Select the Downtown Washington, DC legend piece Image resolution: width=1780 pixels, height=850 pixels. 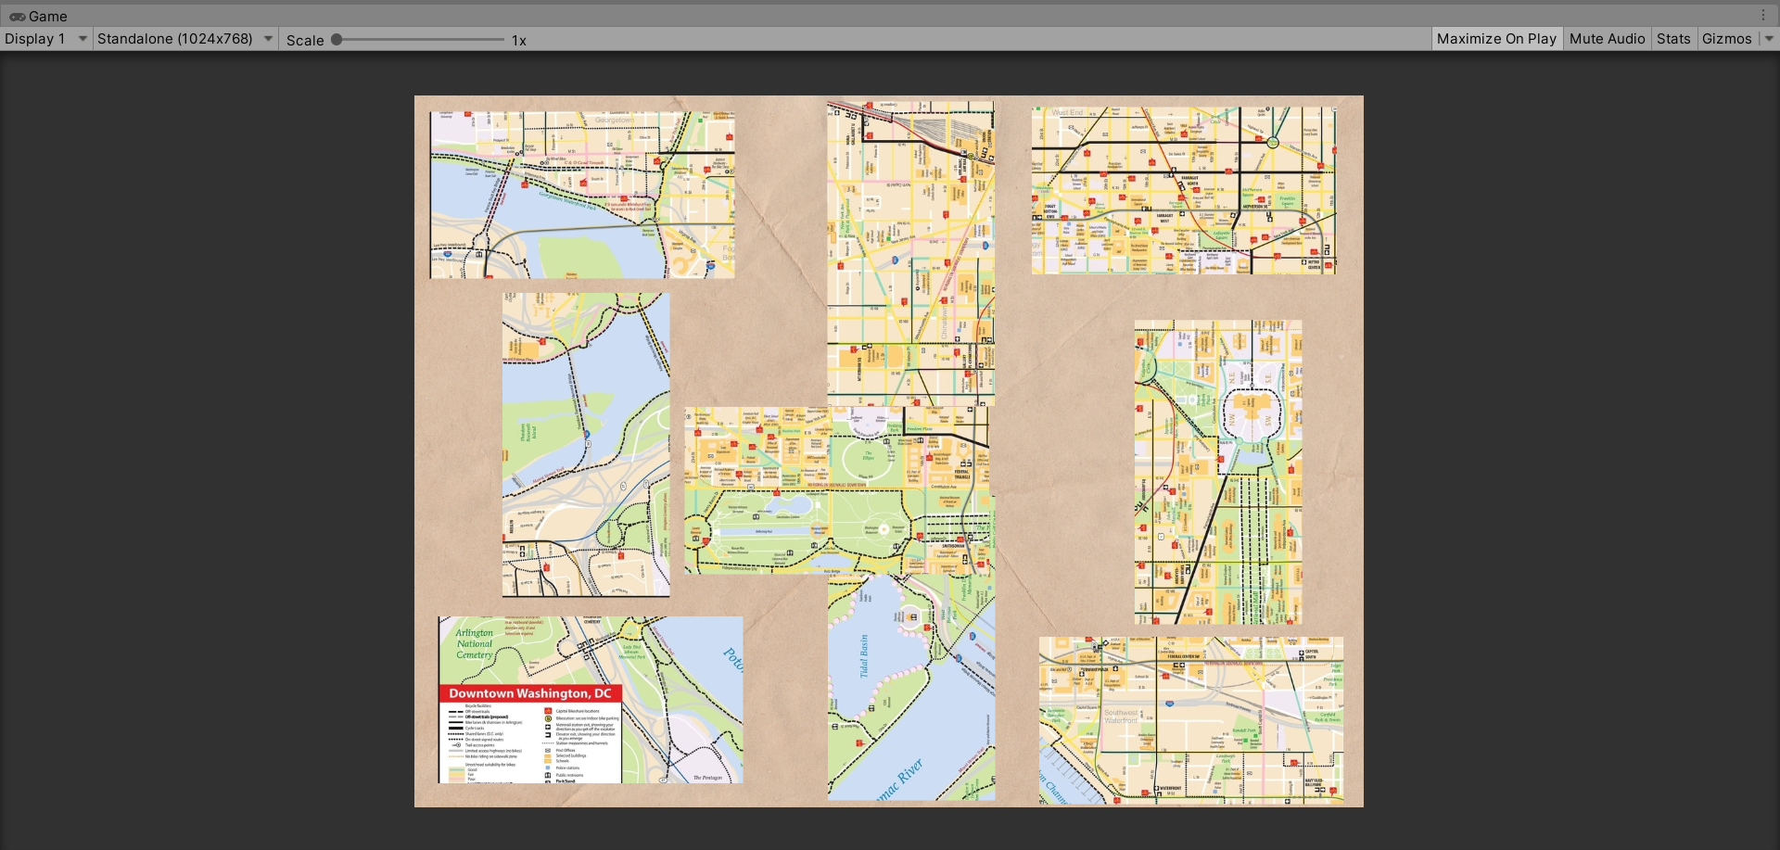coord(591,700)
